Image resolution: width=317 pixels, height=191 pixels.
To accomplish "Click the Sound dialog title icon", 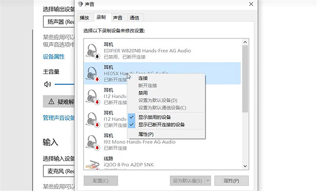I will 80,4.
